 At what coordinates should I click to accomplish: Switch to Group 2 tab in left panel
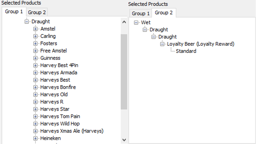[37, 12]
